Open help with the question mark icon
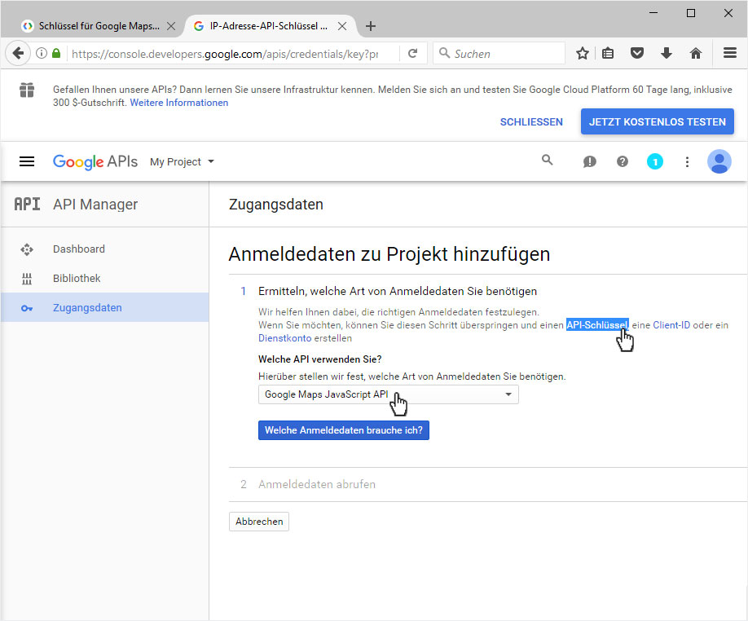 click(622, 161)
